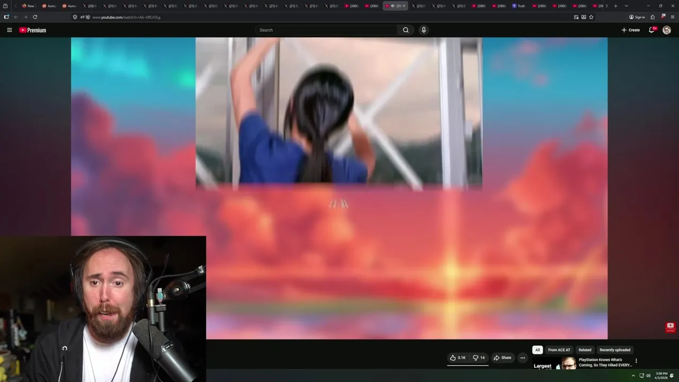Like the video with 3.1K thumbs up

[458, 358]
